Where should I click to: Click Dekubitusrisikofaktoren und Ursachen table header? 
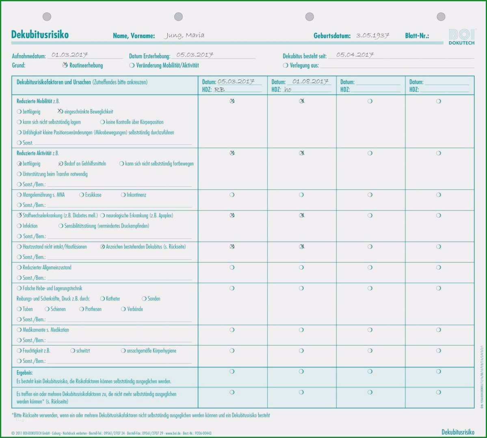(82, 82)
